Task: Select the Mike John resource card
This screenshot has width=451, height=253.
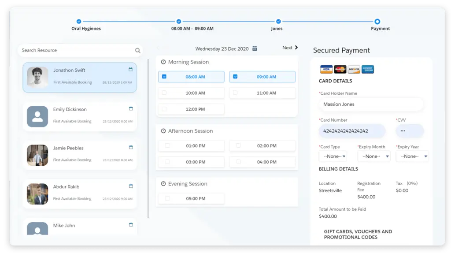Action: click(x=80, y=227)
